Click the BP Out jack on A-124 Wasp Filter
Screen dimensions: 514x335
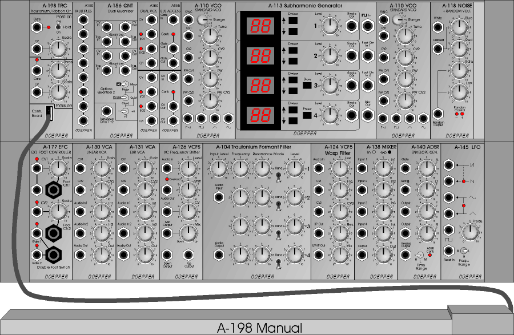pos(319,233)
